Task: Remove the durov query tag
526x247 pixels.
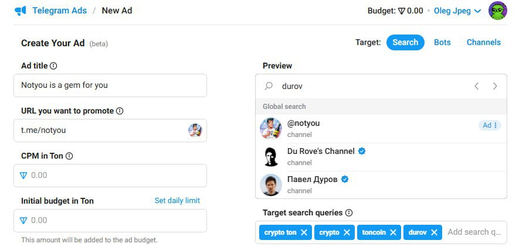Action: [434, 232]
